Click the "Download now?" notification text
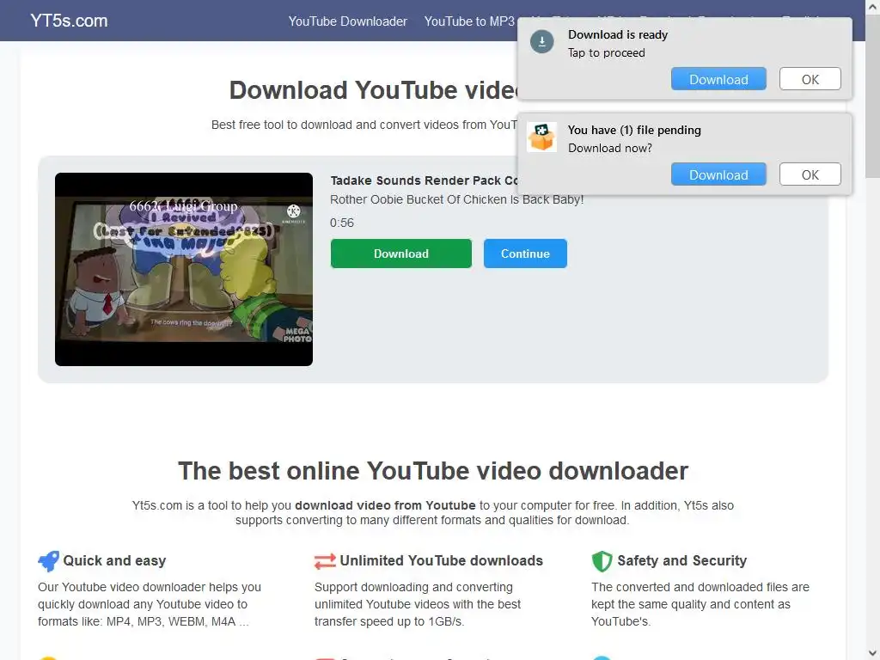 (610, 148)
